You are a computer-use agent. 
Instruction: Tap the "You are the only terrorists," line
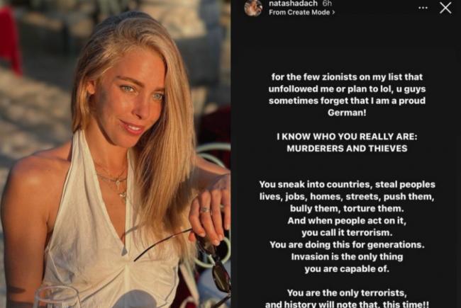[347, 292]
